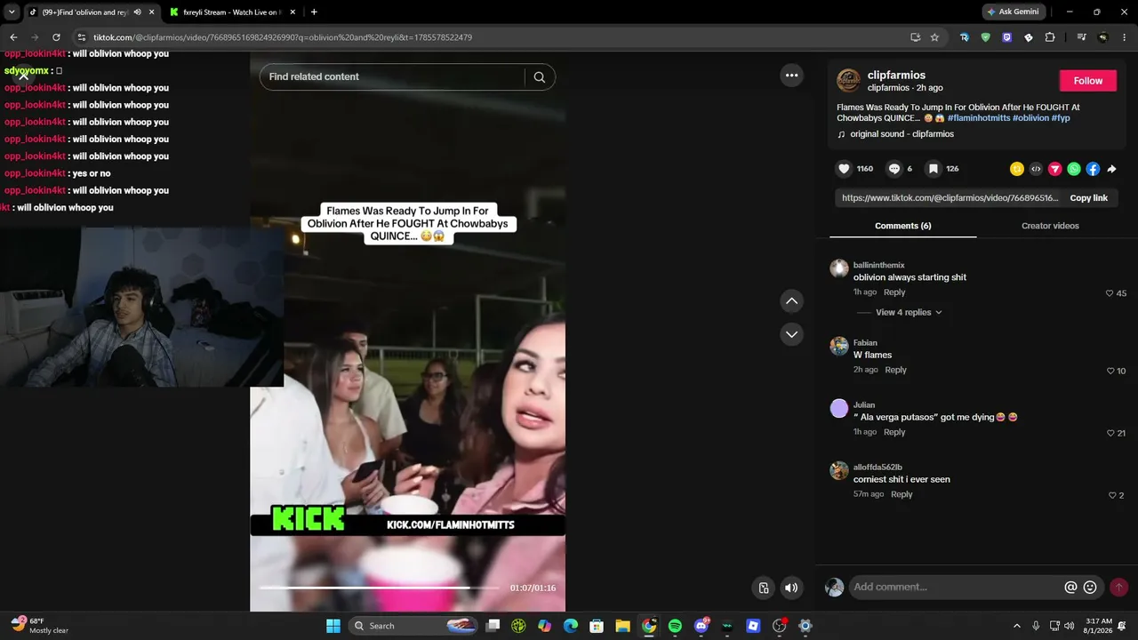Open the #fyp hashtag
The image size is (1138, 640).
point(1061,118)
